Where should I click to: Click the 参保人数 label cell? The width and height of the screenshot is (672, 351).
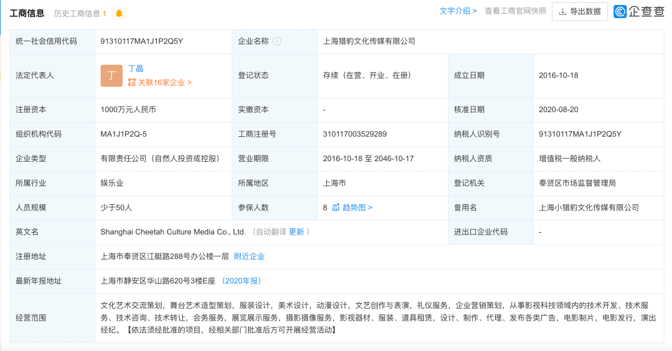(x=274, y=207)
